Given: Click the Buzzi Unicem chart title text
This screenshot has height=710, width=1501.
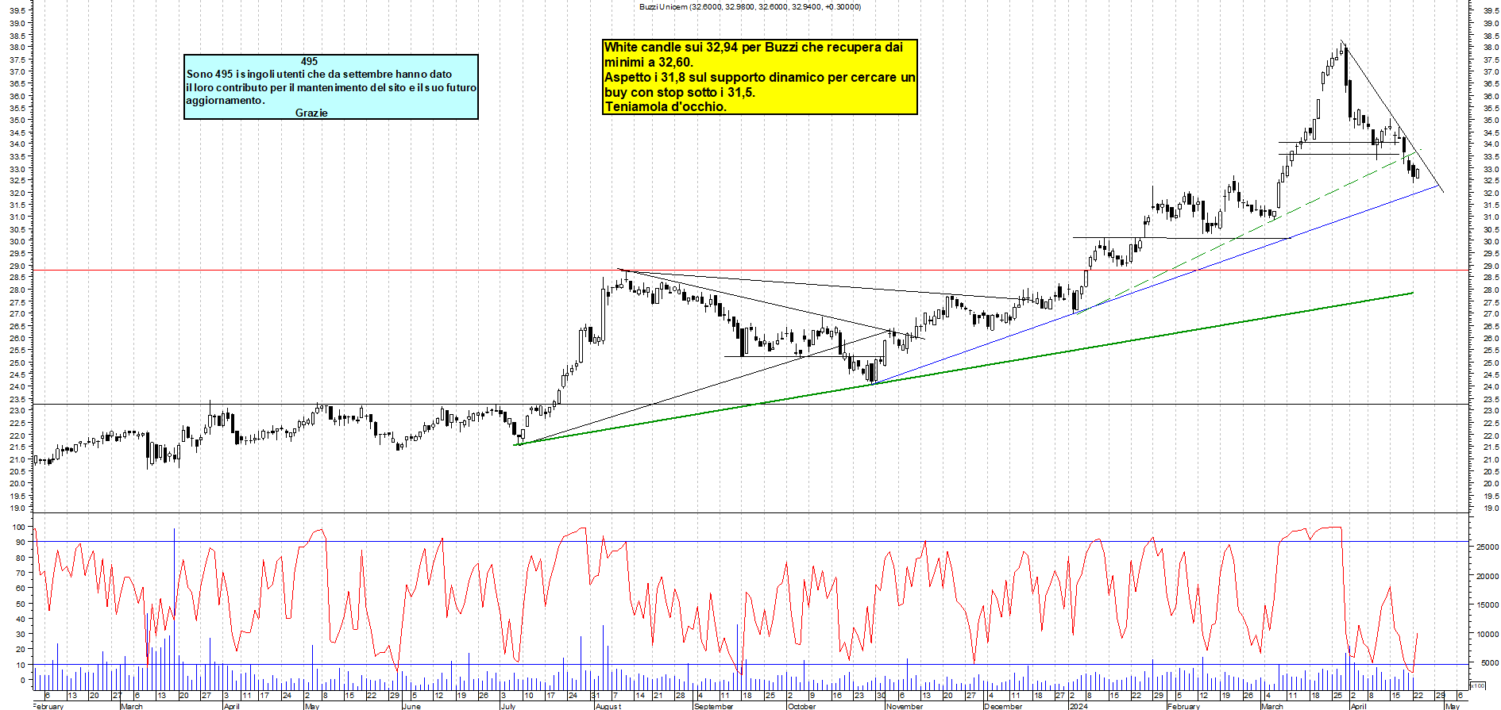Looking at the screenshot, I should click(x=750, y=7).
